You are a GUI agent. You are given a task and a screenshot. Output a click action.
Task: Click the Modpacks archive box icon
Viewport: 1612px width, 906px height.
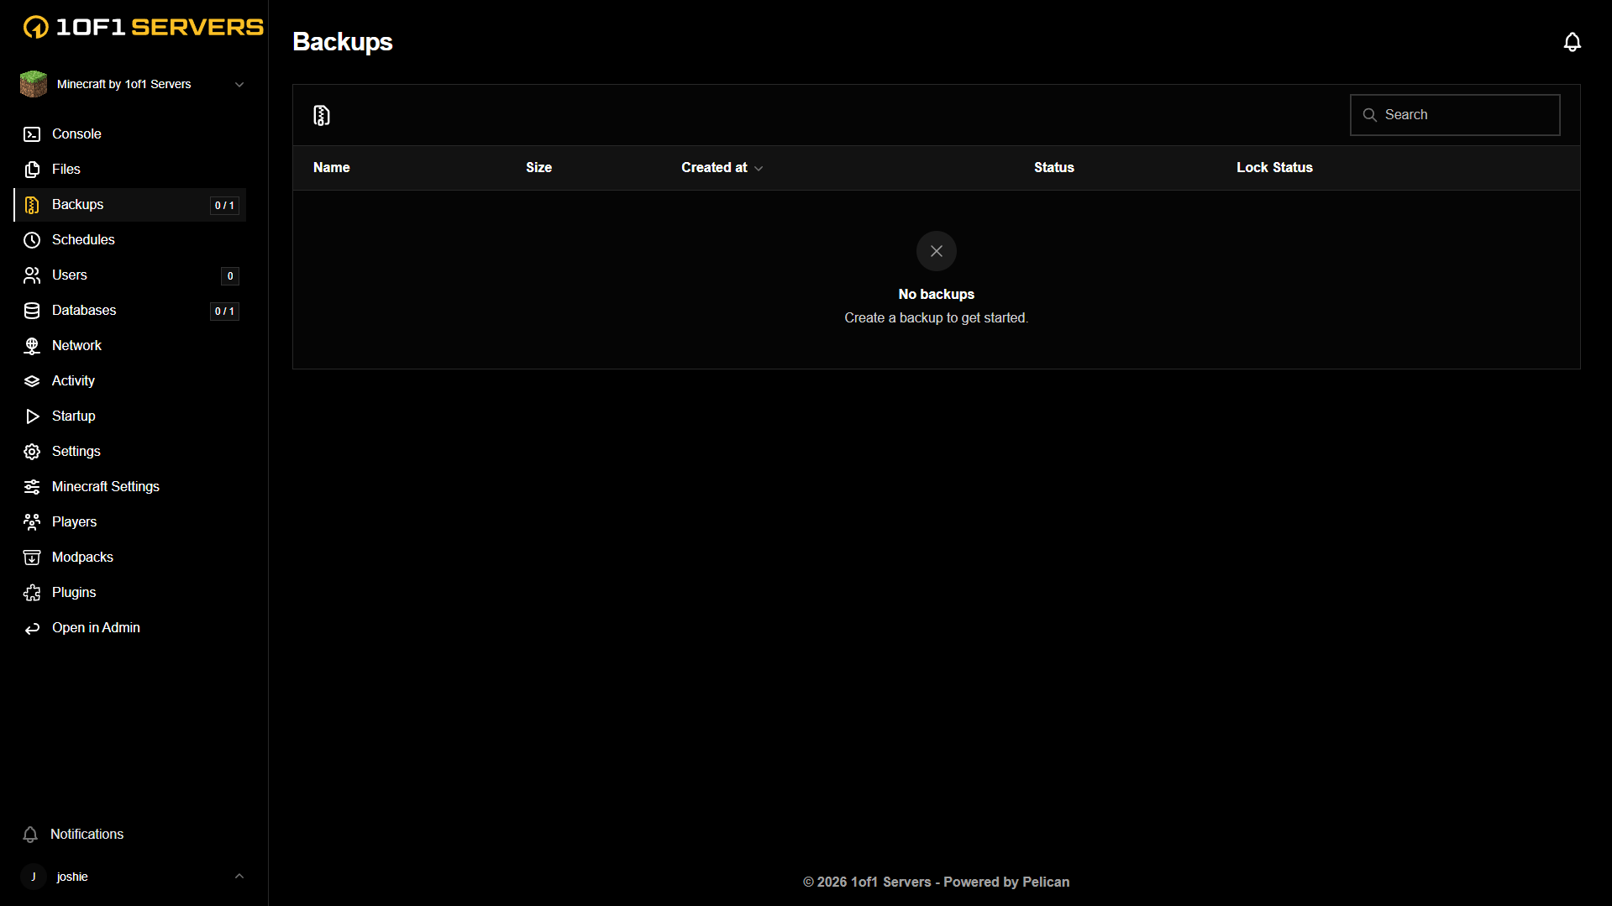pos(32,558)
